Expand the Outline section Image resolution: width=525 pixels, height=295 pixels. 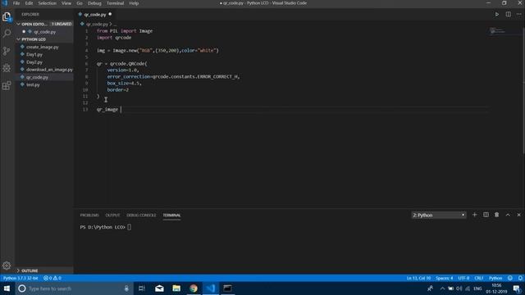coord(44,270)
